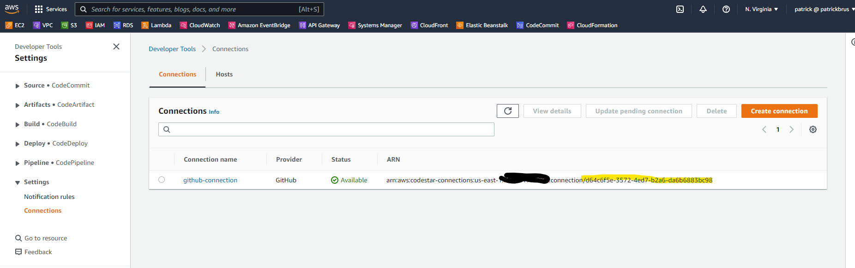Open the notifications bell
This screenshot has height=268, width=855.
point(703,9)
